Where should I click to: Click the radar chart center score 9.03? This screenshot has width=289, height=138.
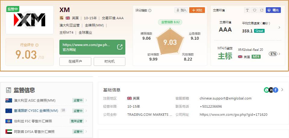point(170,42)
